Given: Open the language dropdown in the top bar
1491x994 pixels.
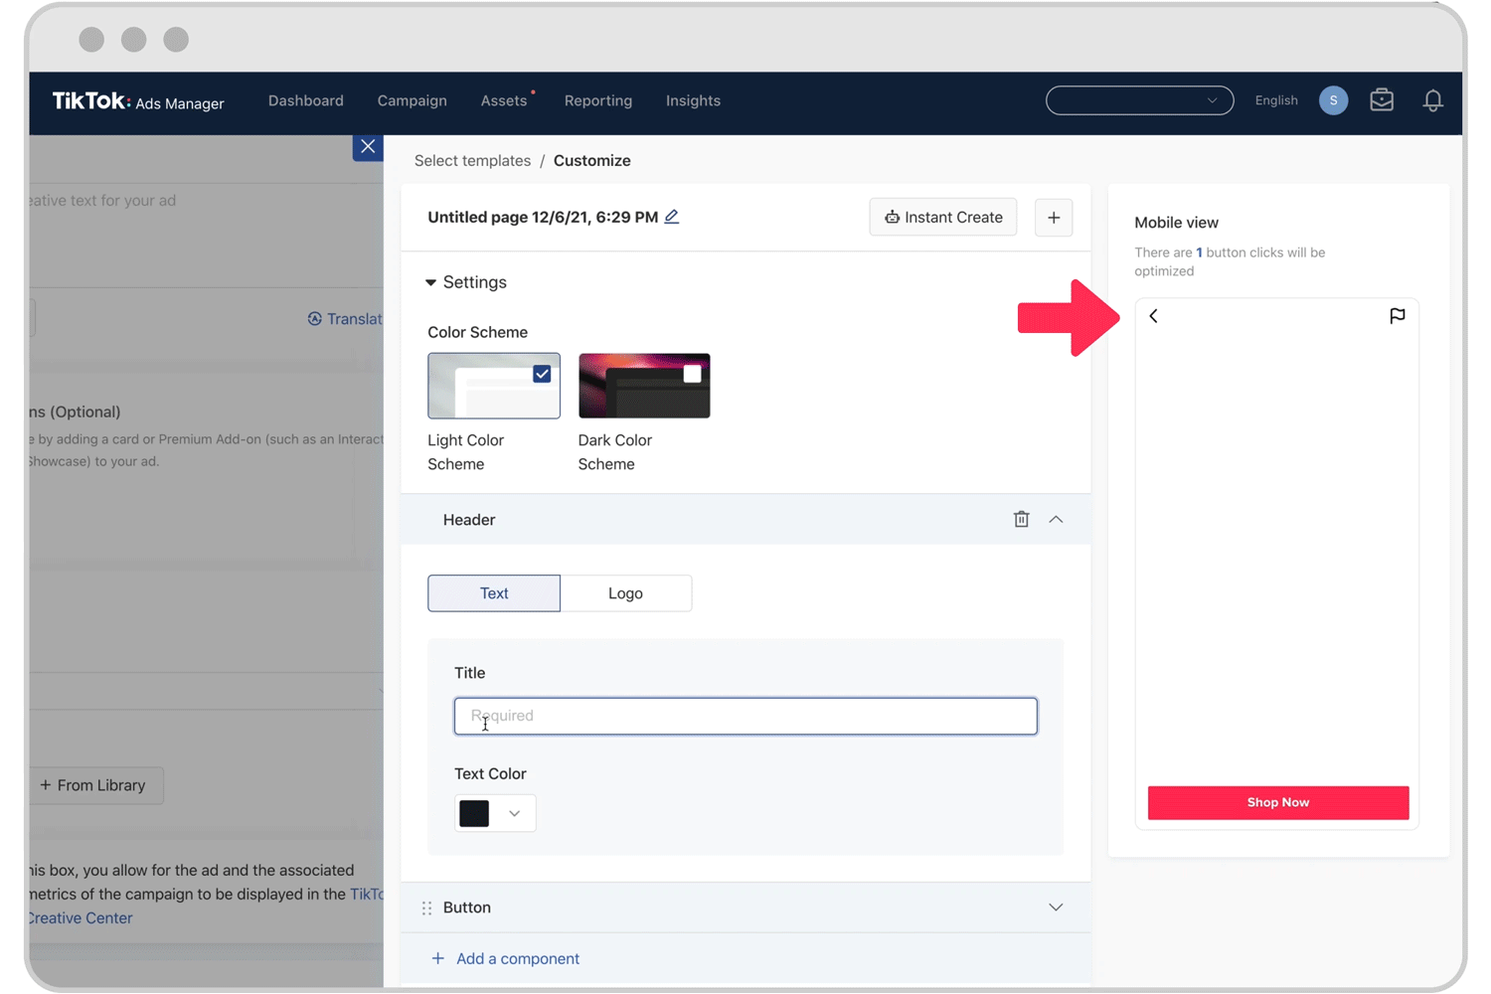Looking at the screenshot, I should [x=1275, y=100].
